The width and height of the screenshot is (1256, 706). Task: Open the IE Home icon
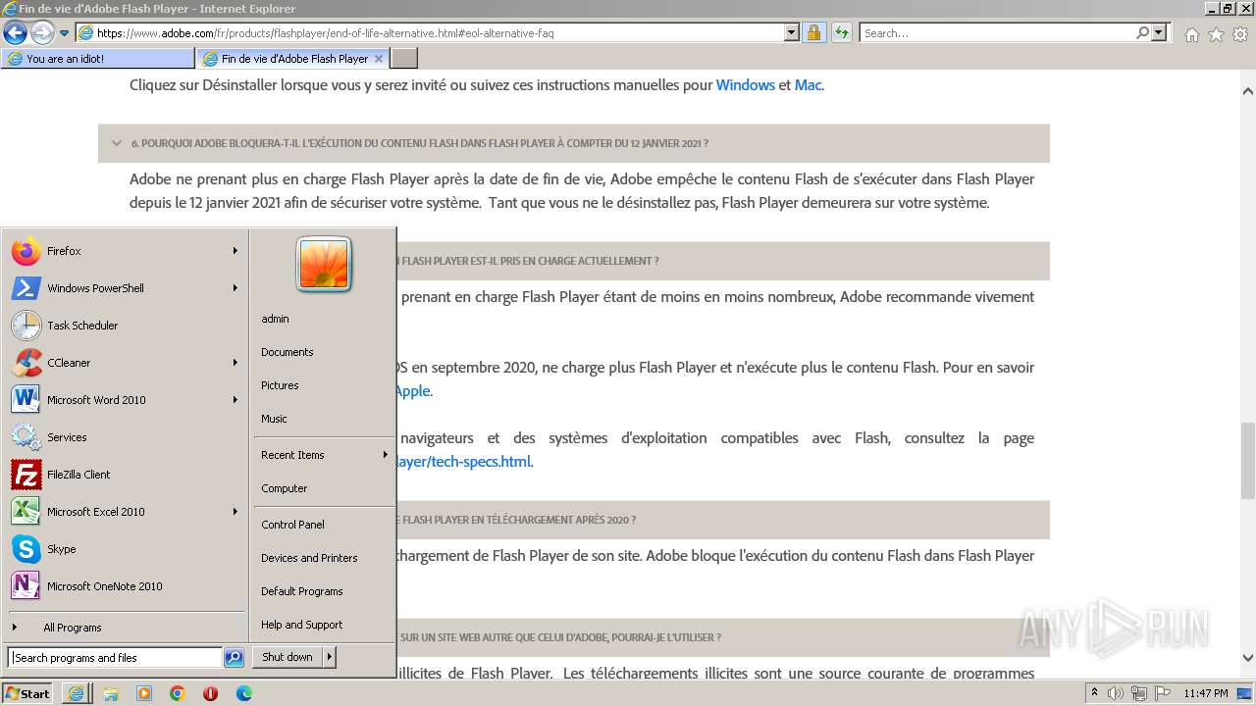1191,34
